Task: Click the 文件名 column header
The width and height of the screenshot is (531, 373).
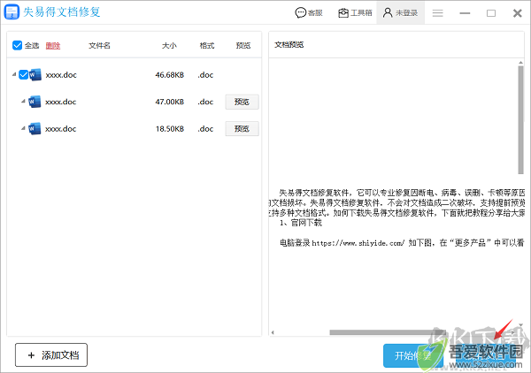Action: (x=99, y=45)
